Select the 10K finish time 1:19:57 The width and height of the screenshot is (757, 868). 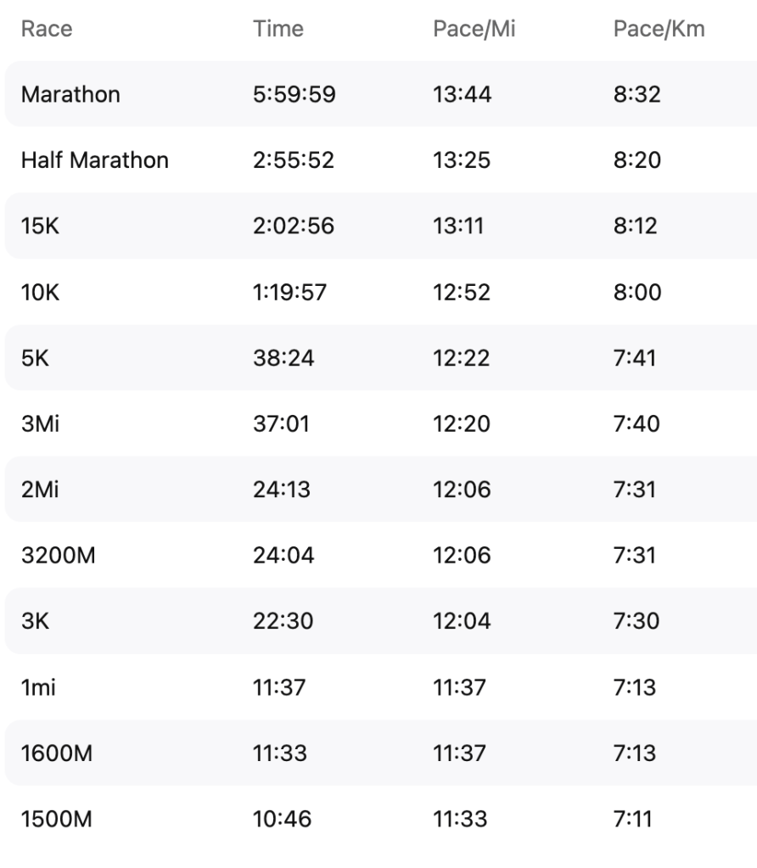(291, 292)
